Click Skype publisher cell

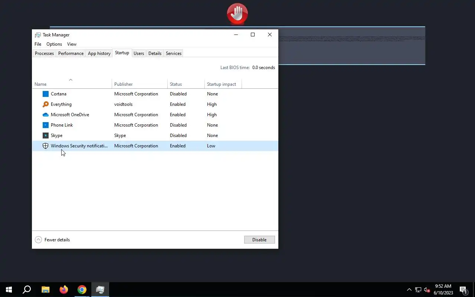(x=120, y=136)
